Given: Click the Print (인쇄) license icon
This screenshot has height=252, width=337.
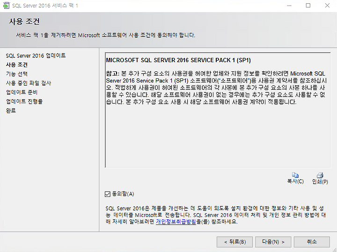Looking at the screenshot, I should 320,175.
